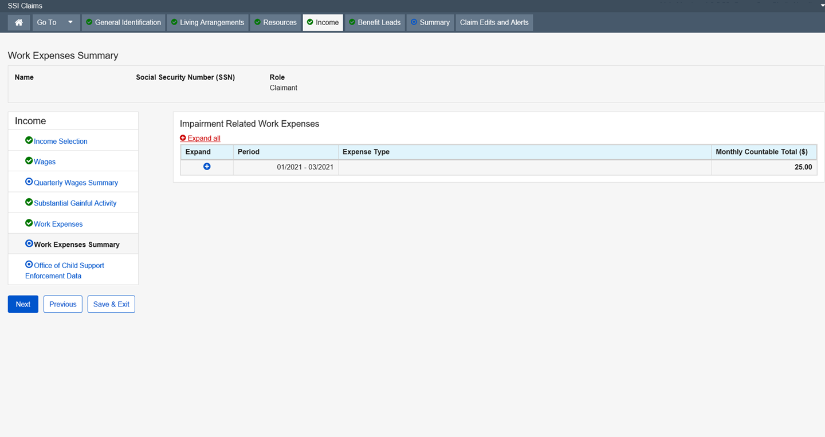The width and height of the screenshot is (825, 437).
Task: Go to the Summary tab
Action: (430, 22)
